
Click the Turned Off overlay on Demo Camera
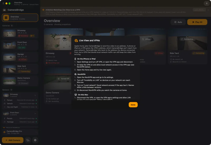(63, 79)
